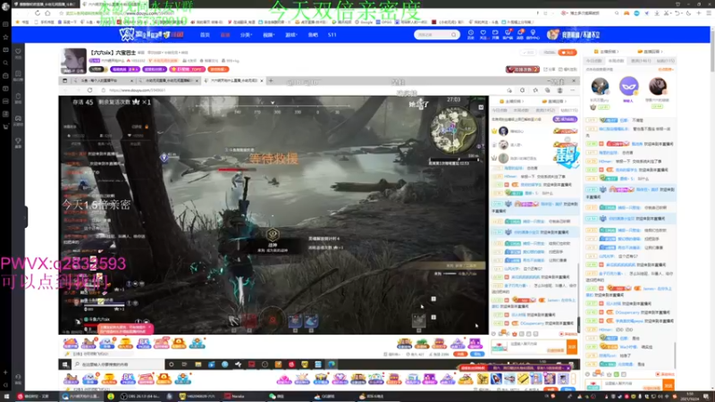Open the pink TOP ranking badge
715x402 pixels.
187,70
